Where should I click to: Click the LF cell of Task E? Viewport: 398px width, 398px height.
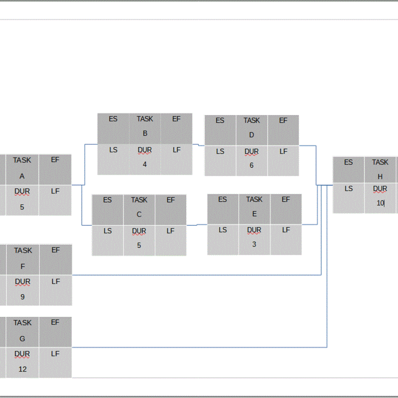(286, 239)
